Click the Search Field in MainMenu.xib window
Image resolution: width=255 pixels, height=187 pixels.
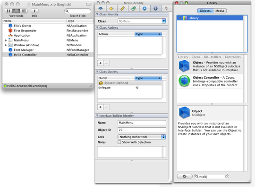point(77,11)
